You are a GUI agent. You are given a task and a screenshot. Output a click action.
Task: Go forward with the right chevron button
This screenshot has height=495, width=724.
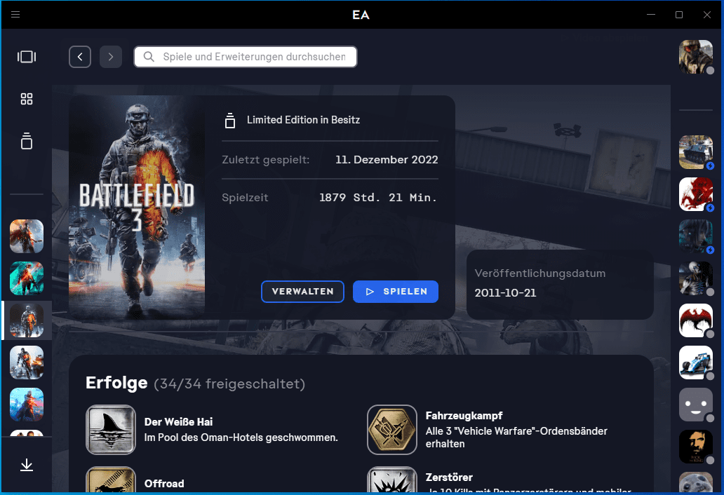point(111,57)
